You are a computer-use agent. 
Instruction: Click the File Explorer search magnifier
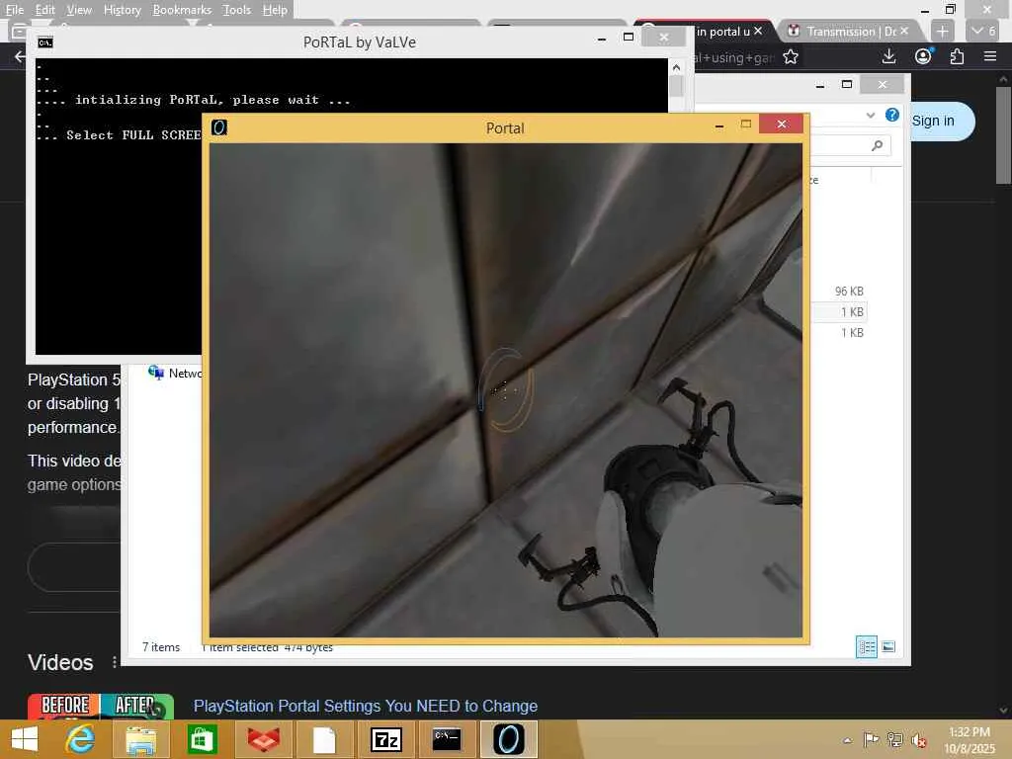(x=877, y=146)
